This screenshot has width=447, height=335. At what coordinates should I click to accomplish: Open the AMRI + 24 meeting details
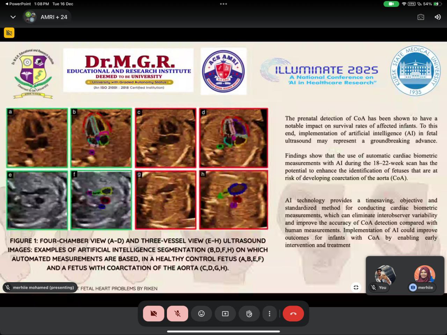[54, 17]
